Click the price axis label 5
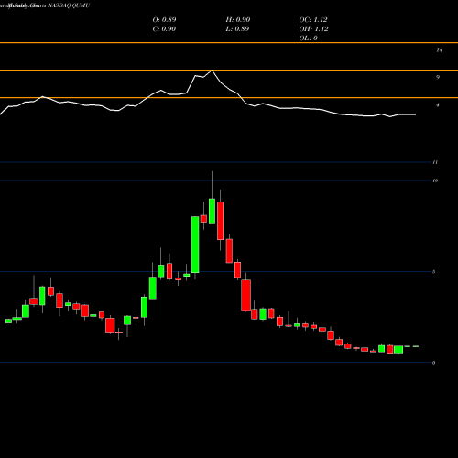 433,272
